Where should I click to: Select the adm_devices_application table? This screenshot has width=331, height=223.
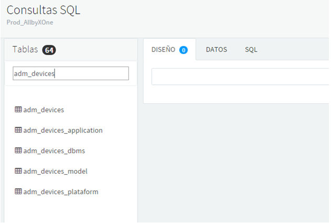[63, 131]
